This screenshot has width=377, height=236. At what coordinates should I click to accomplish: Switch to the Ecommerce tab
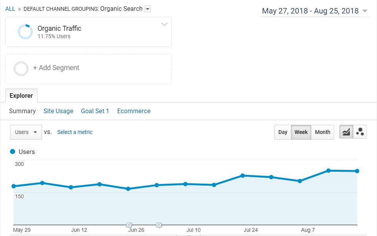tap(134, 111)
